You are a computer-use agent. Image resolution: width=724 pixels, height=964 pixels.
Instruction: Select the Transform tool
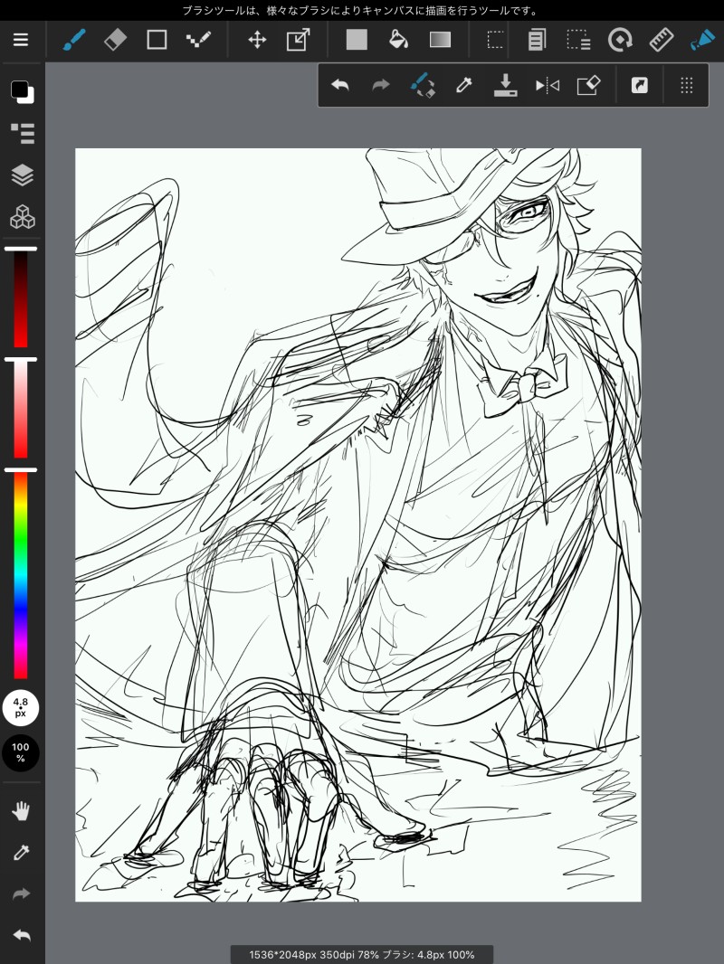299,40
